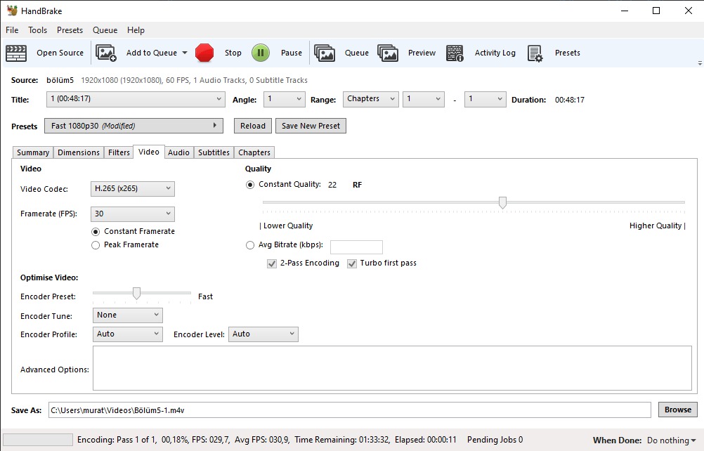Open the Help menu

pyautogui.click(x=136, y=30)
